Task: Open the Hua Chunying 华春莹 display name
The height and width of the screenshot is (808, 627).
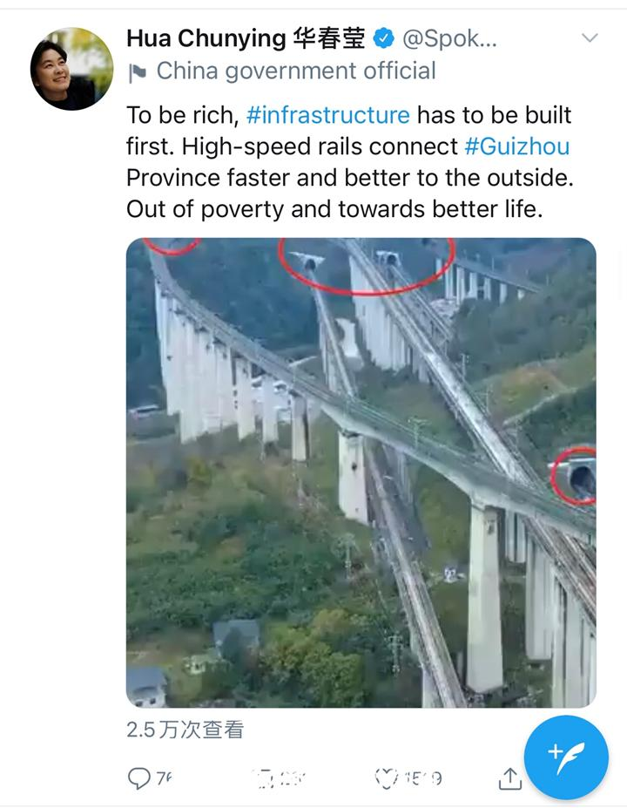Action: [x=246, y=38]
